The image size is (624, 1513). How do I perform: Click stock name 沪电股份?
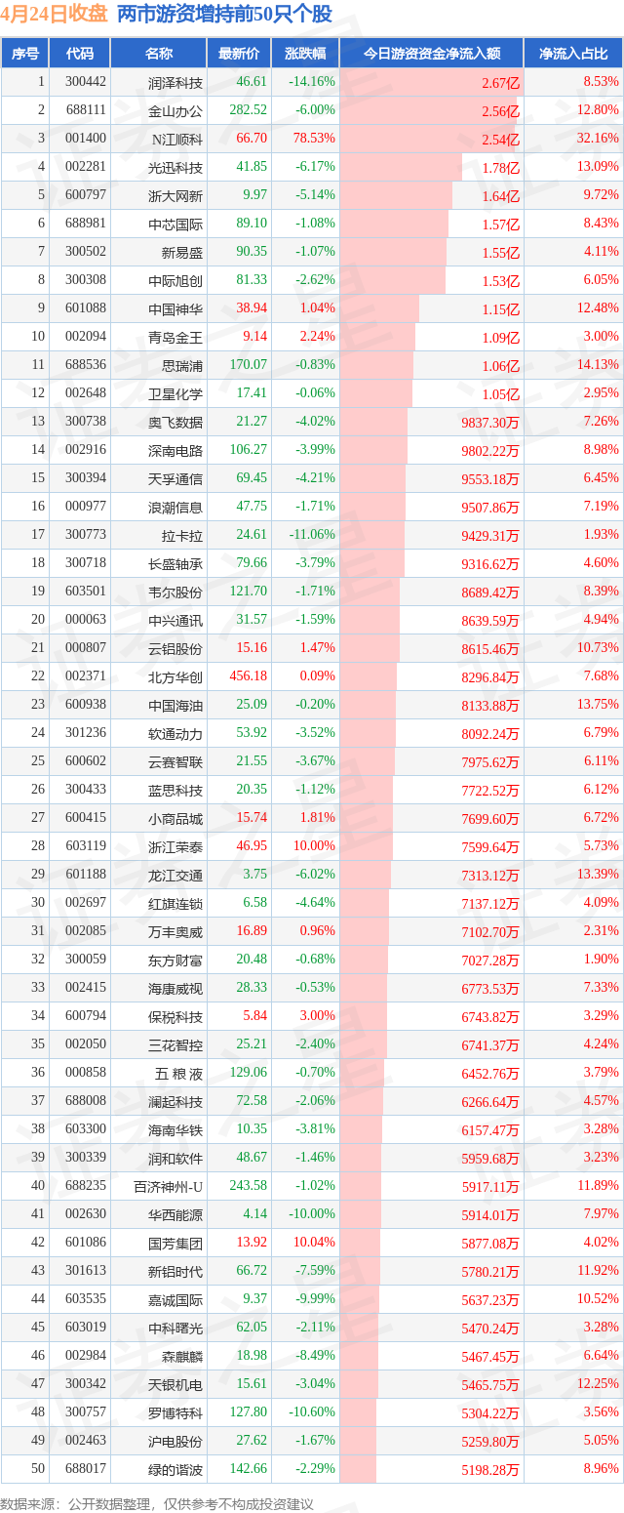(175, 1441)
